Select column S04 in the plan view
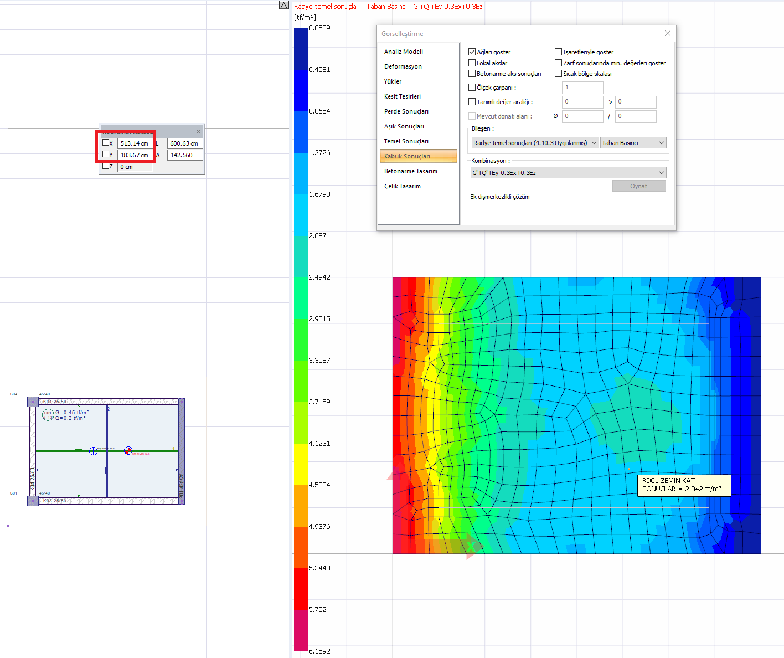 (x=33, y=401)
